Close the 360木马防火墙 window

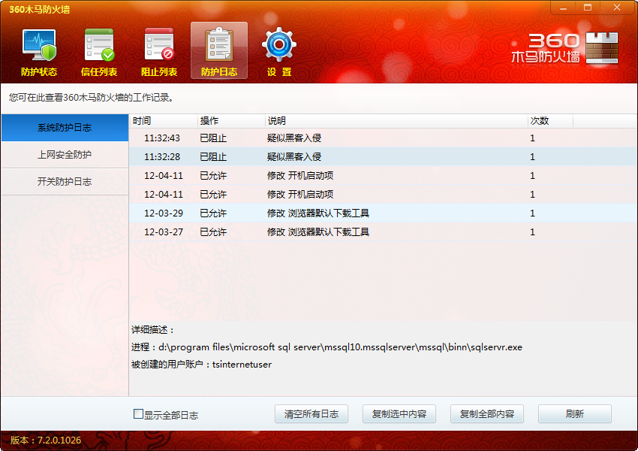coord(617,8)
